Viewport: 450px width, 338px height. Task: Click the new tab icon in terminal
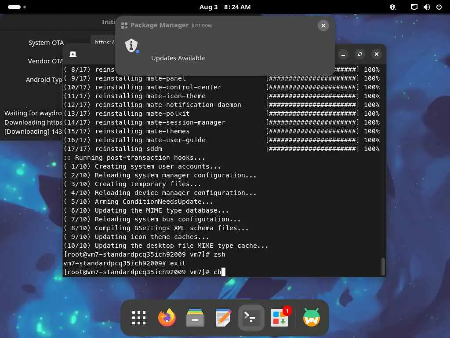(x=73, y=54)
